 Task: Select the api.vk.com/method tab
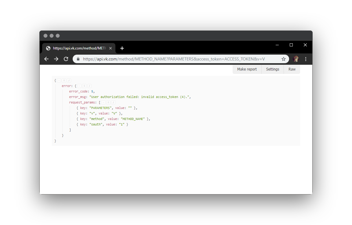(79, 48)
